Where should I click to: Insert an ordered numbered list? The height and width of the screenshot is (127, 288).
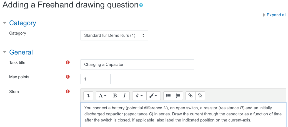pos(178,96)
